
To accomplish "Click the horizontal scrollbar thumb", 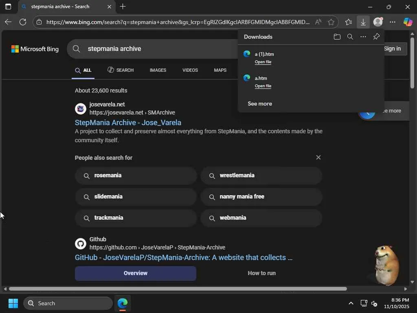I will (x=178, y=289).
